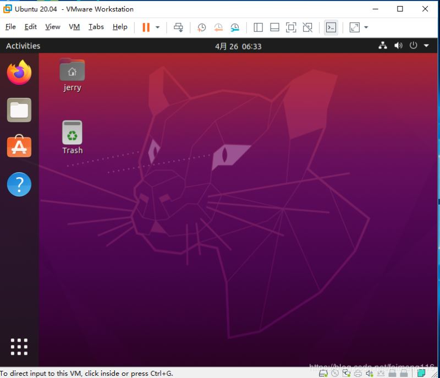Viewport: 440px width, 378px height.
Task: Expand Ubuntu system menu arrow
Action: [x=426, y=46]
